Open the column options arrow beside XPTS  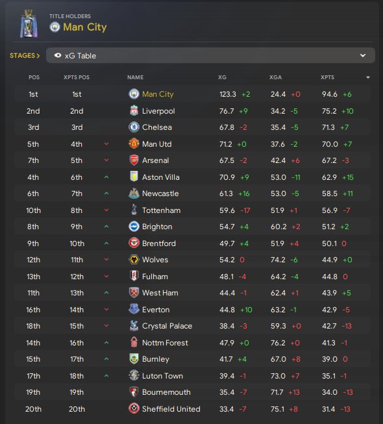point(368,78)
